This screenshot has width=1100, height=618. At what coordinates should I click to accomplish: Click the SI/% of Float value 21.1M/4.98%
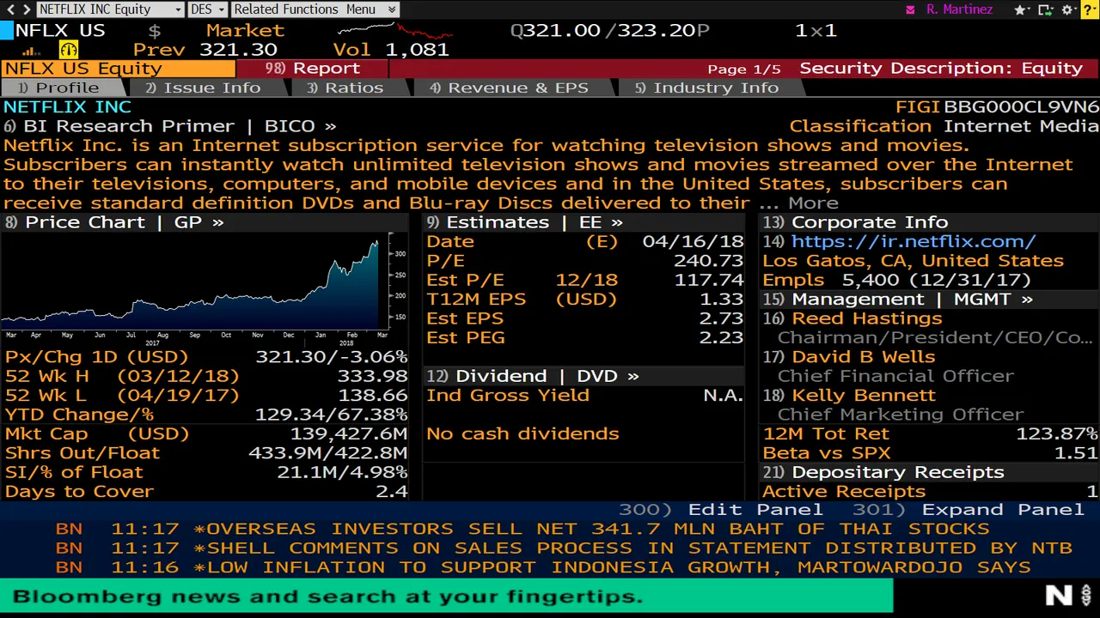pyautogui.click(x=342, y=472)
